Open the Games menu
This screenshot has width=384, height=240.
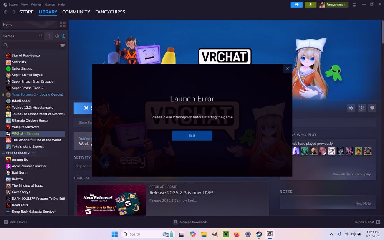pyautogui.click(x=50, y=4)
